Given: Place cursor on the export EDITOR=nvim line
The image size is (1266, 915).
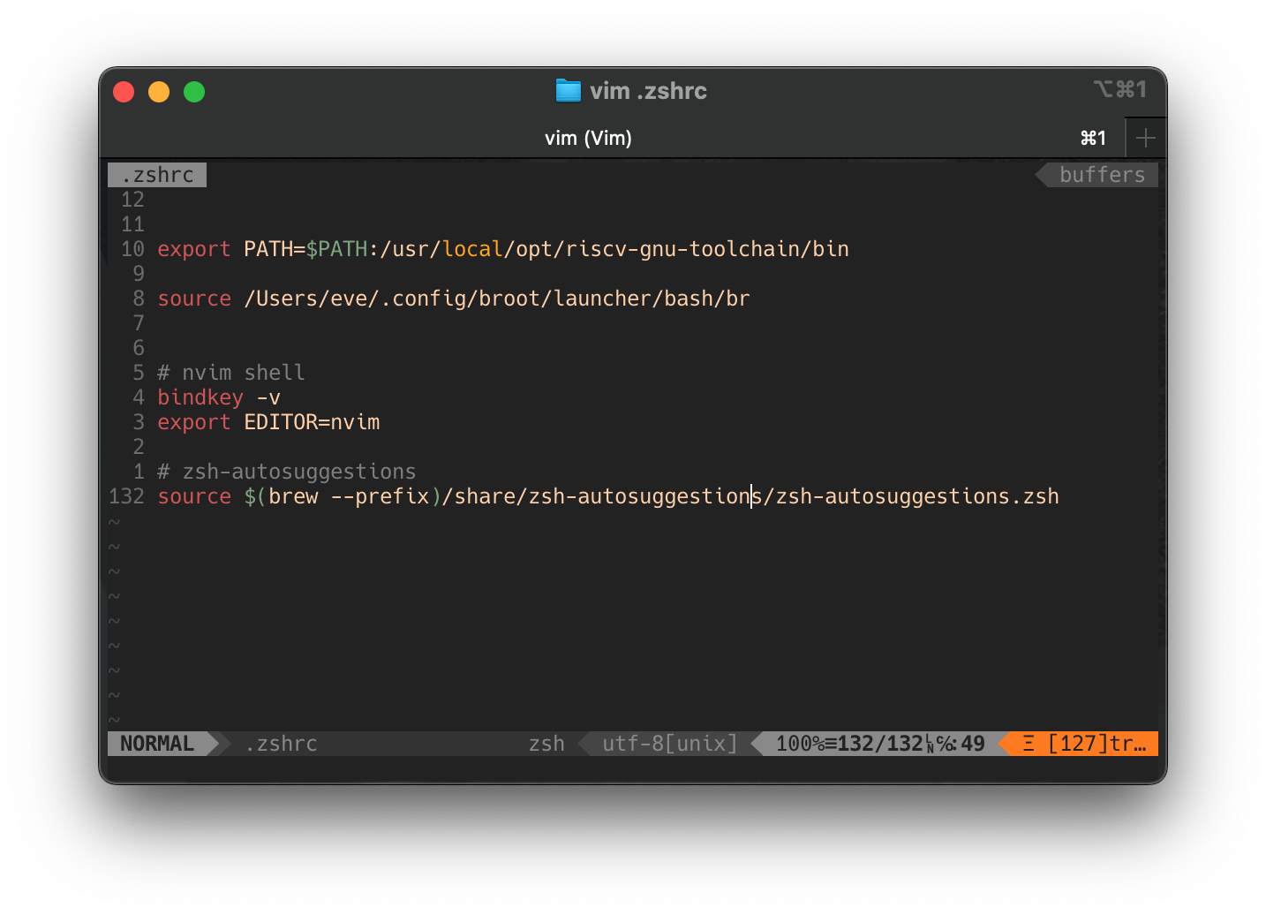Looking at the screenshot, I should 268,422.
